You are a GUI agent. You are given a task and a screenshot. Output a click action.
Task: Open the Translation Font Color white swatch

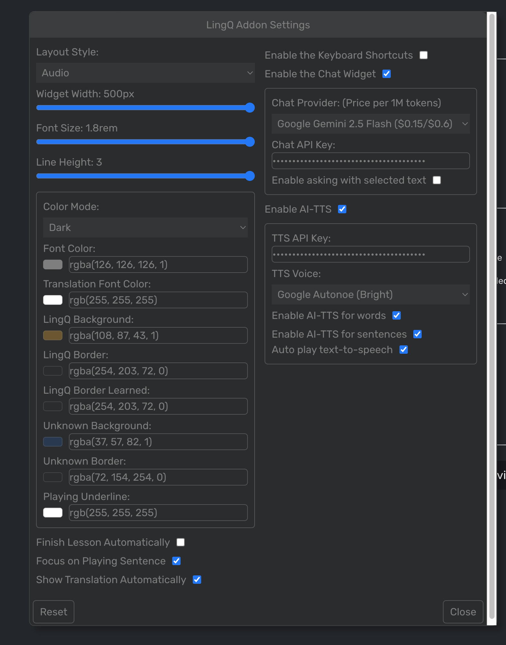pos(53,300)
